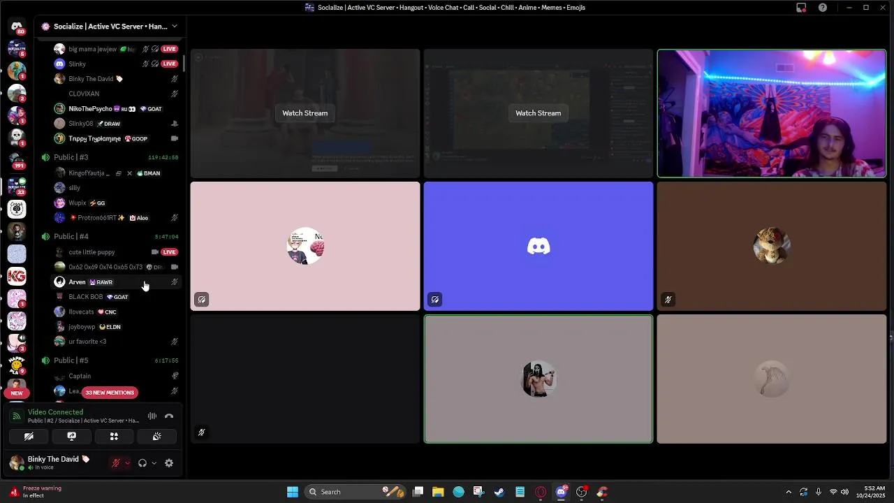Image resolution: width=894 pixels, height=503 pixels.
Task: Open the server icon with 191 badge
Action: click(17, 160)
